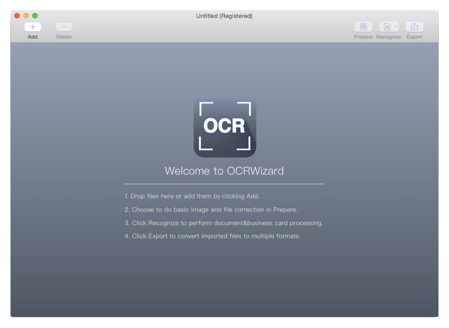Viewport: 449px width, 328px height.
Task: Open the Prepare tool
Action: click(363, 27)
